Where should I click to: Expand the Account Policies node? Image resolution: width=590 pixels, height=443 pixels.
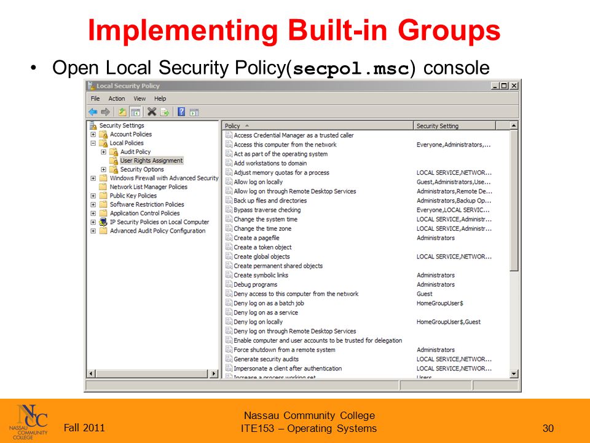tap(93, 134)
